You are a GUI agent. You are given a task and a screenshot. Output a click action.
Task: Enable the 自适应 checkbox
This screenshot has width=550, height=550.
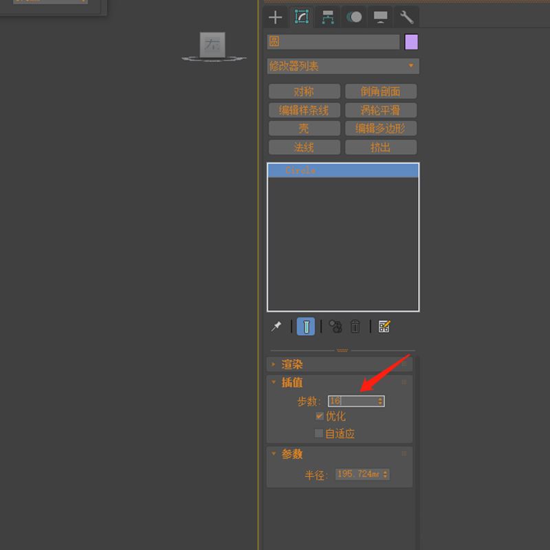pyautogui.click(x=319, y=433)
